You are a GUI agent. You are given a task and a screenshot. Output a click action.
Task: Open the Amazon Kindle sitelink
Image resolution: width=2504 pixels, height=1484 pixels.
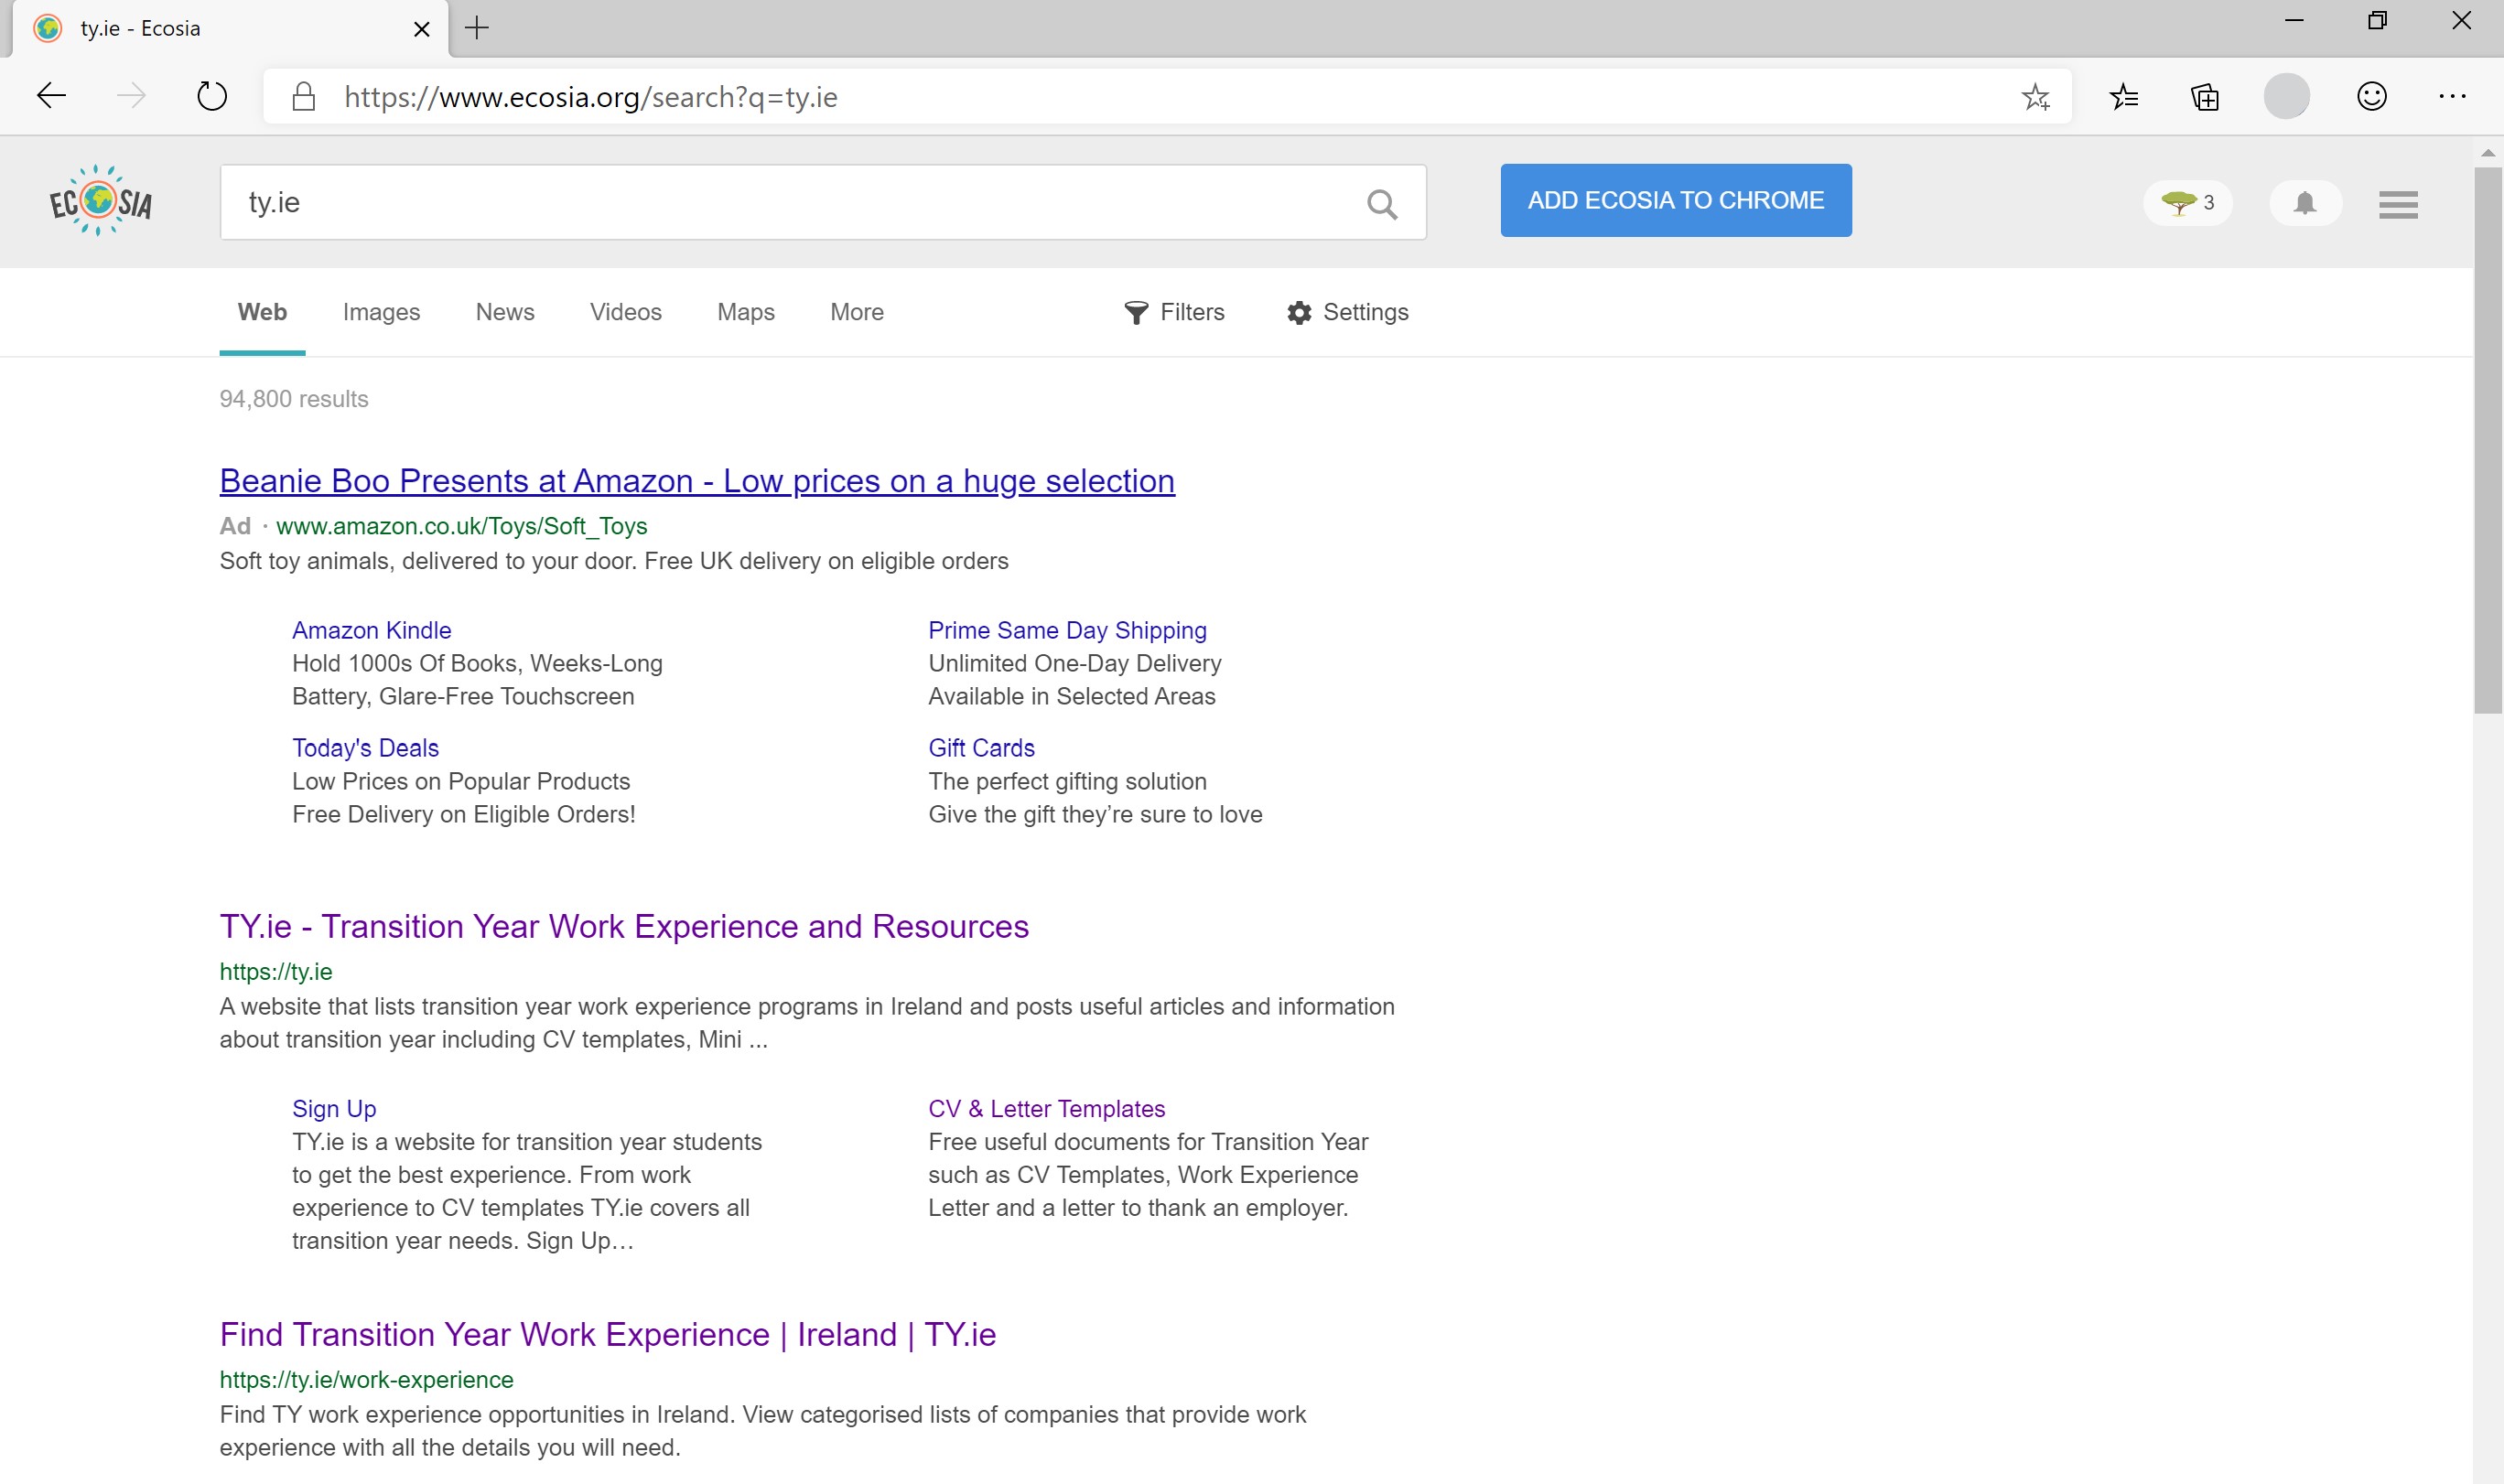372,630
